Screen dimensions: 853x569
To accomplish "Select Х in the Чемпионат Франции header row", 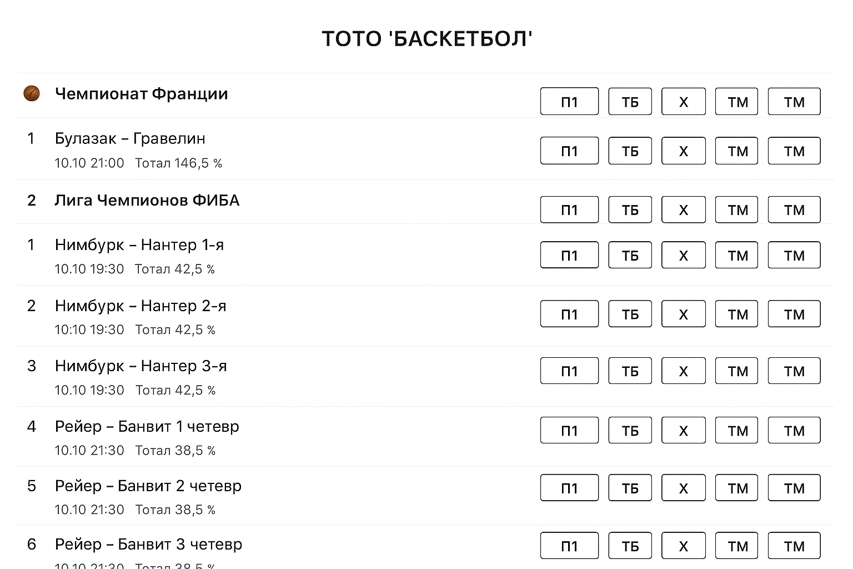I will click(x=683, y=102).
